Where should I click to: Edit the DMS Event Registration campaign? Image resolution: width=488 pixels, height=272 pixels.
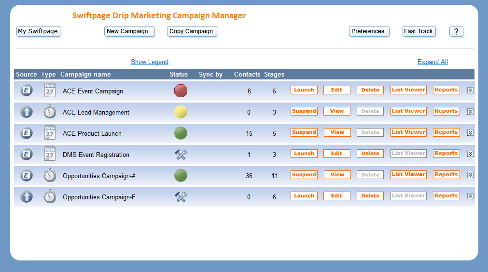pos(337,154)
